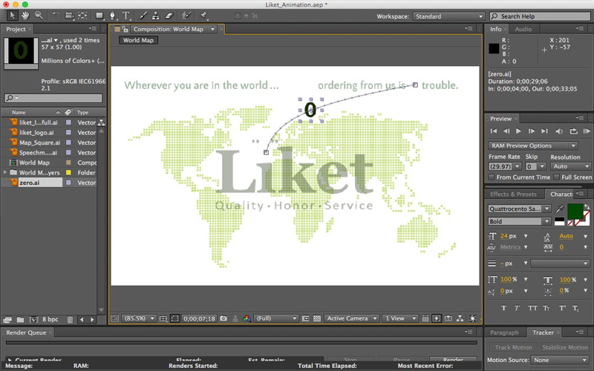Open the Motion Source None dropdown
Image resolution: width=594 pixels, height=371 pixels.
pos(559,360)
